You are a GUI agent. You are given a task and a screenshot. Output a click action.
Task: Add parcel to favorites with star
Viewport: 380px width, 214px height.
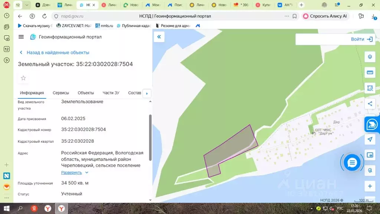click(x=23, y=78)
